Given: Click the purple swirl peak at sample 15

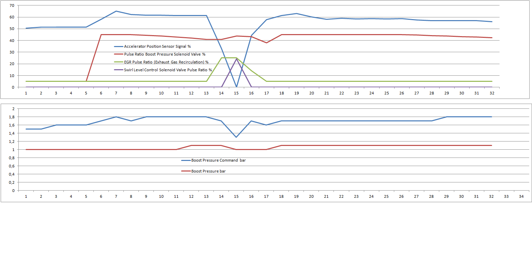Looking at the screenshot, I should click(x=236, y=59).
